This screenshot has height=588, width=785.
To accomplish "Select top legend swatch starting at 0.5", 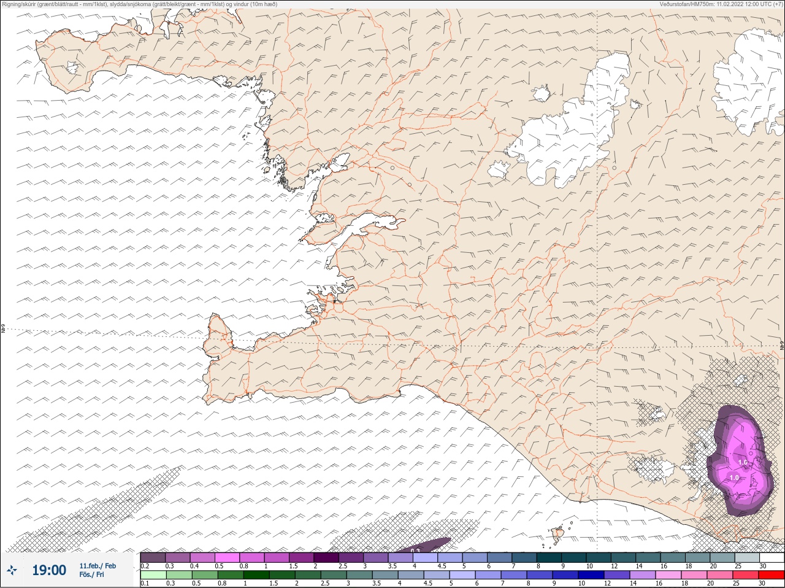I will click(228, 557).
